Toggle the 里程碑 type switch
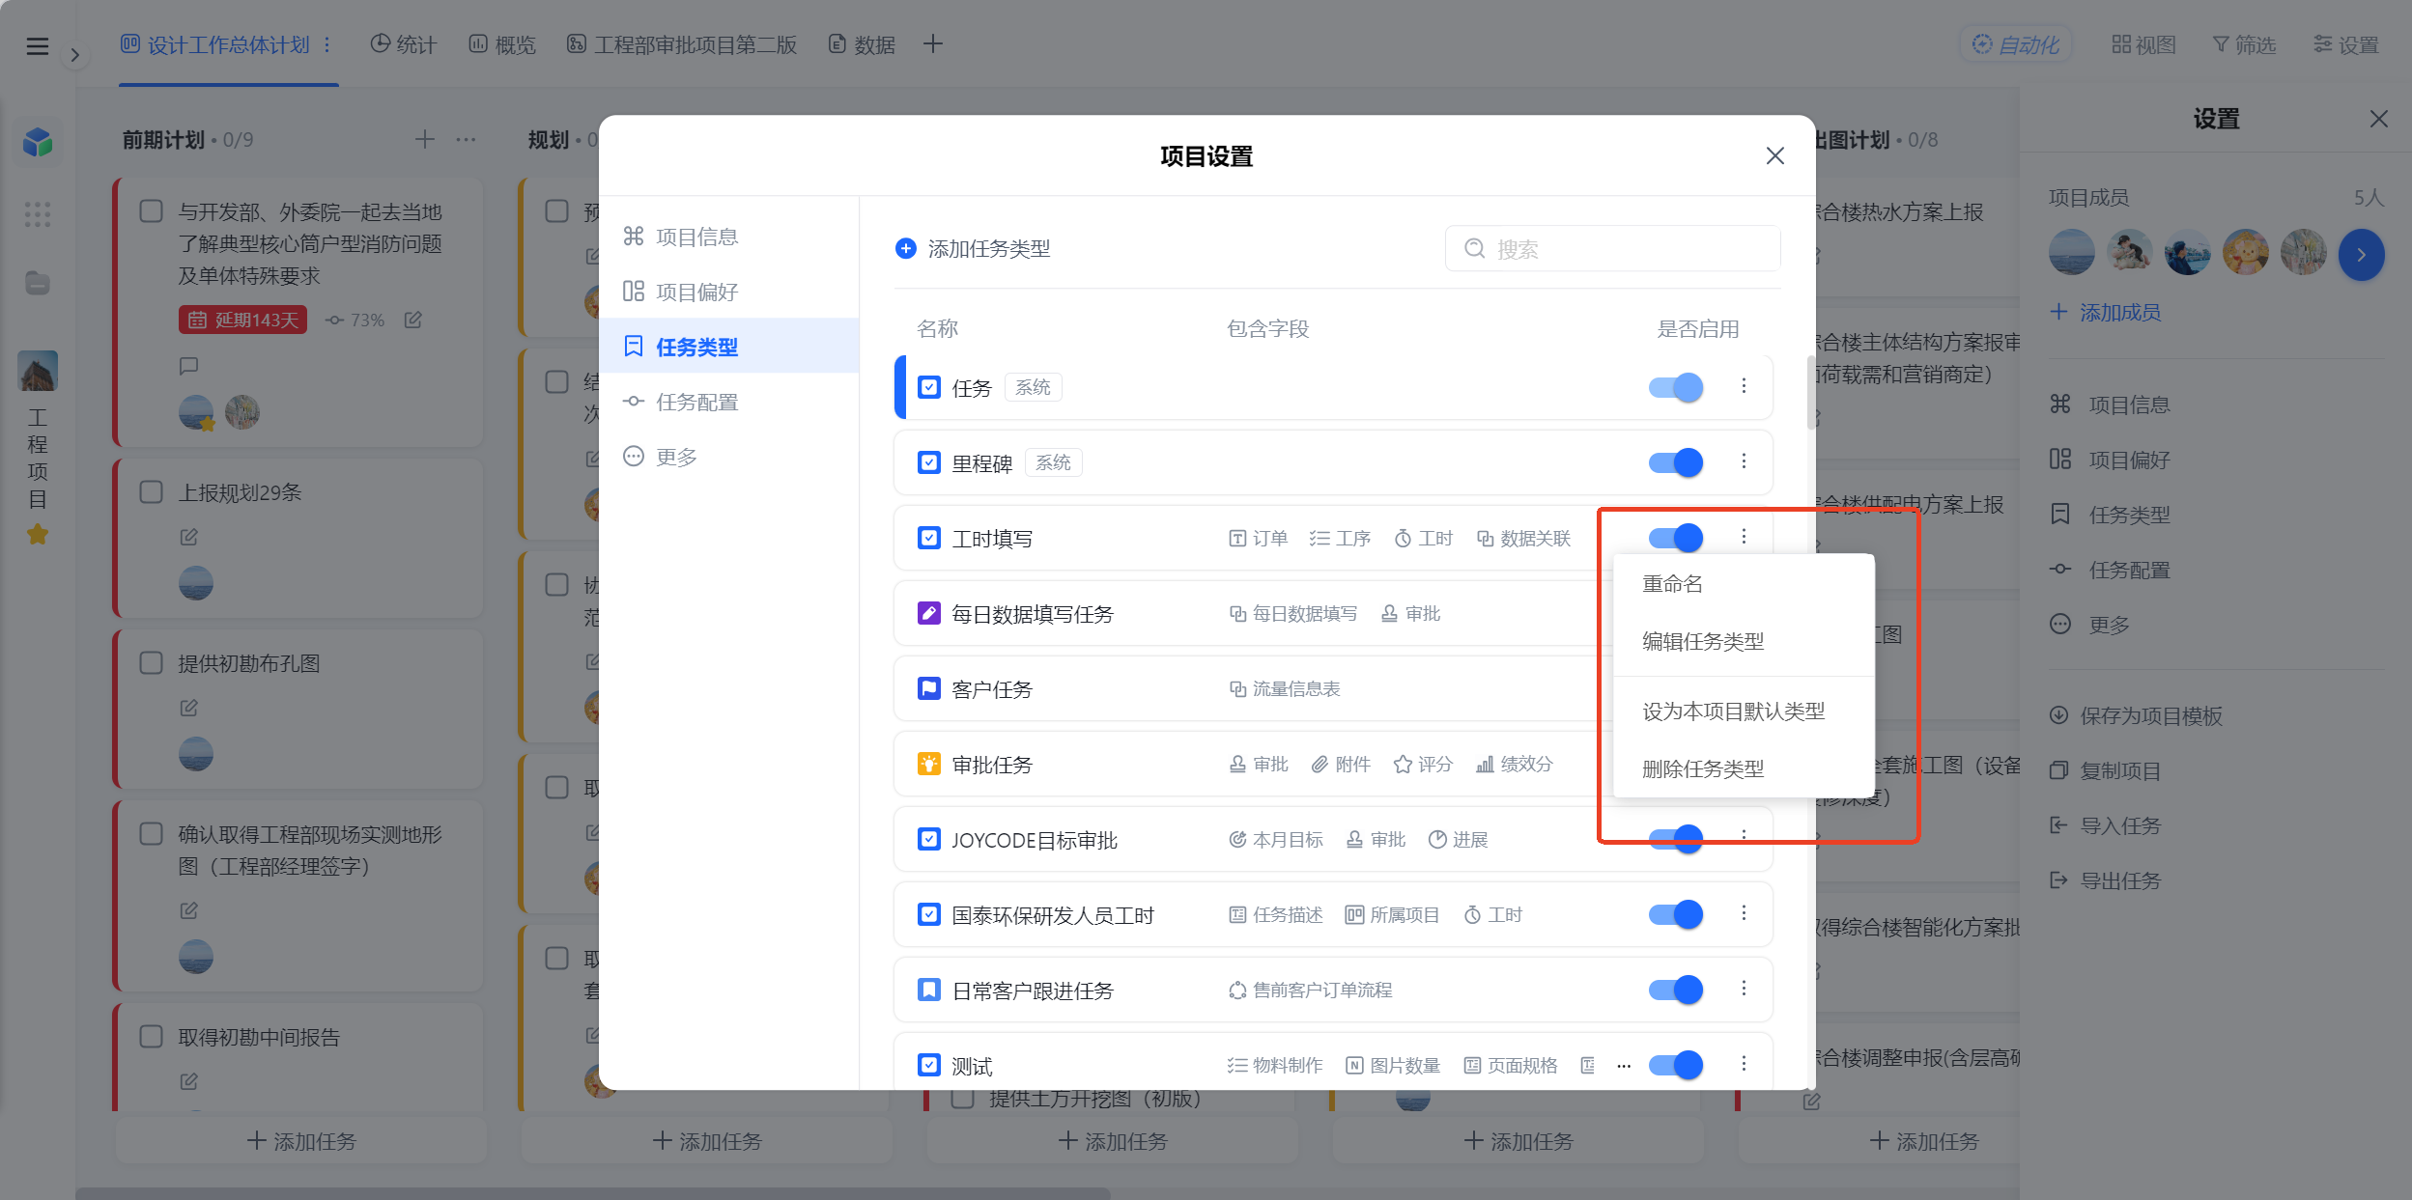 [x=1675, y=462]
